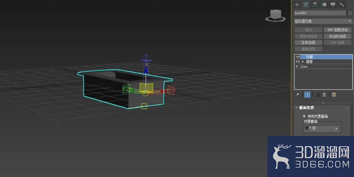Click the 多边形选择 button
Screen dimensions: 354x177
338,36
